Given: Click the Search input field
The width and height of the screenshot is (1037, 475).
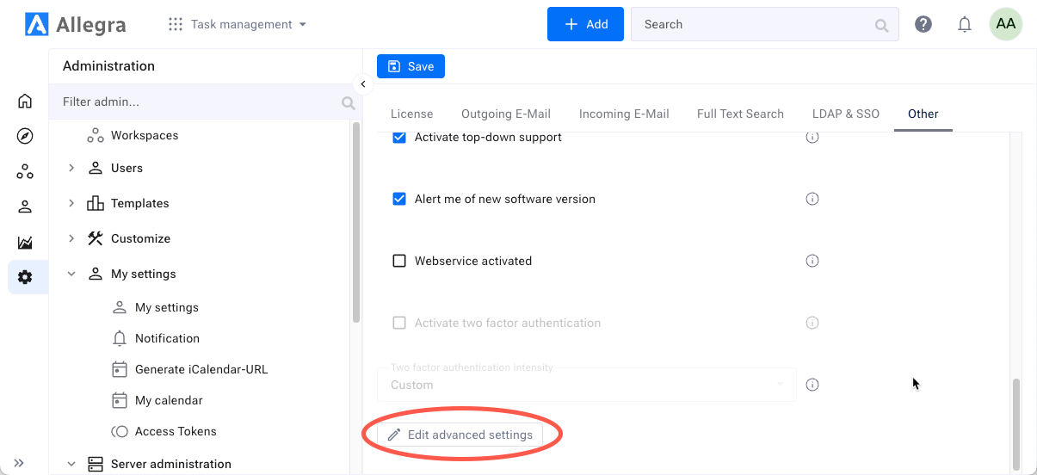Looking at the screenshot, I should (x=753, y=24).
